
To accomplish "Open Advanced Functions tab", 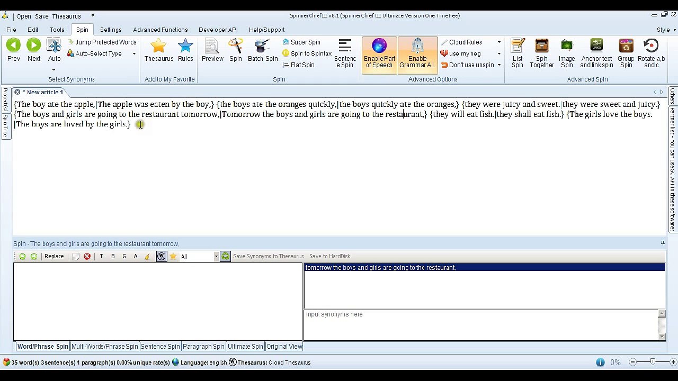I will 160,30.
